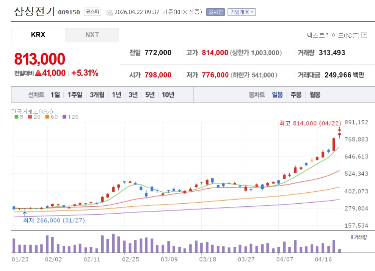Screen dimensions: 375x271
Task: Select the 일봉 daily candle option
Action: (x=277, y=95)
